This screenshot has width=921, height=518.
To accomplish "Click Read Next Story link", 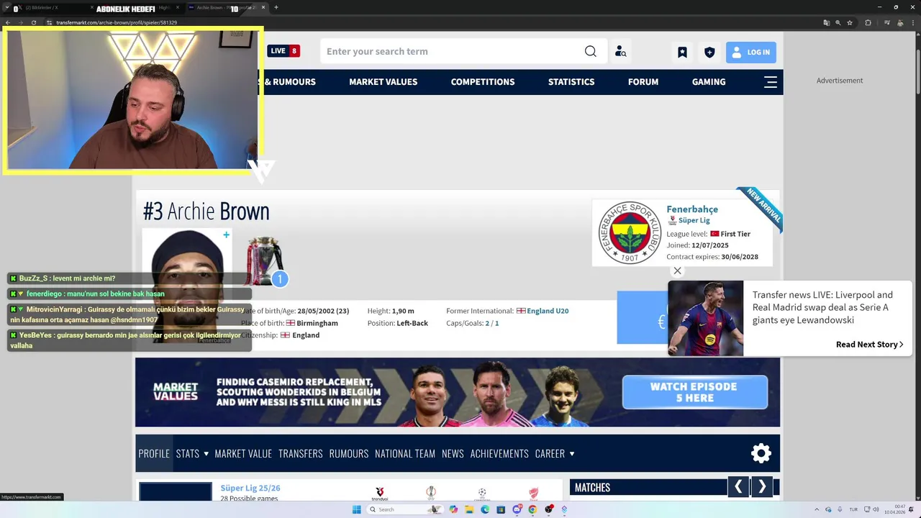I will pyautogui.click(x=869, y=345).
